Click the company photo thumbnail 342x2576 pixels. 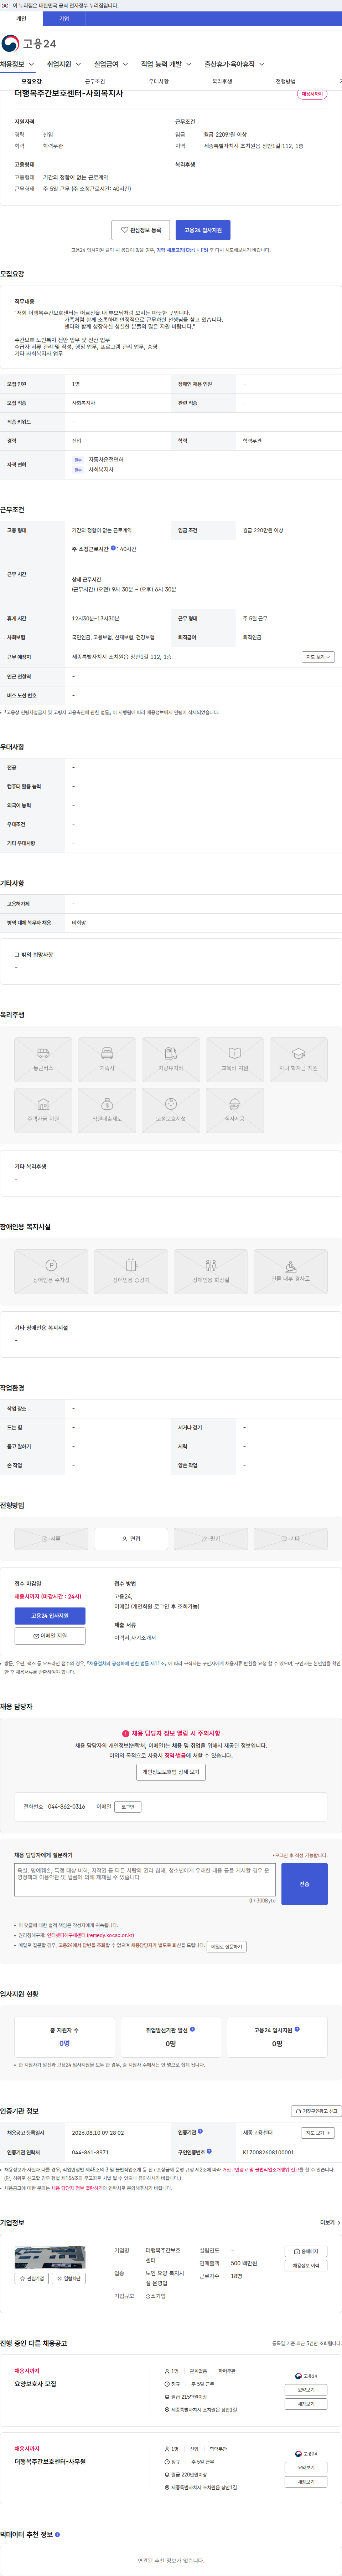49,2257
